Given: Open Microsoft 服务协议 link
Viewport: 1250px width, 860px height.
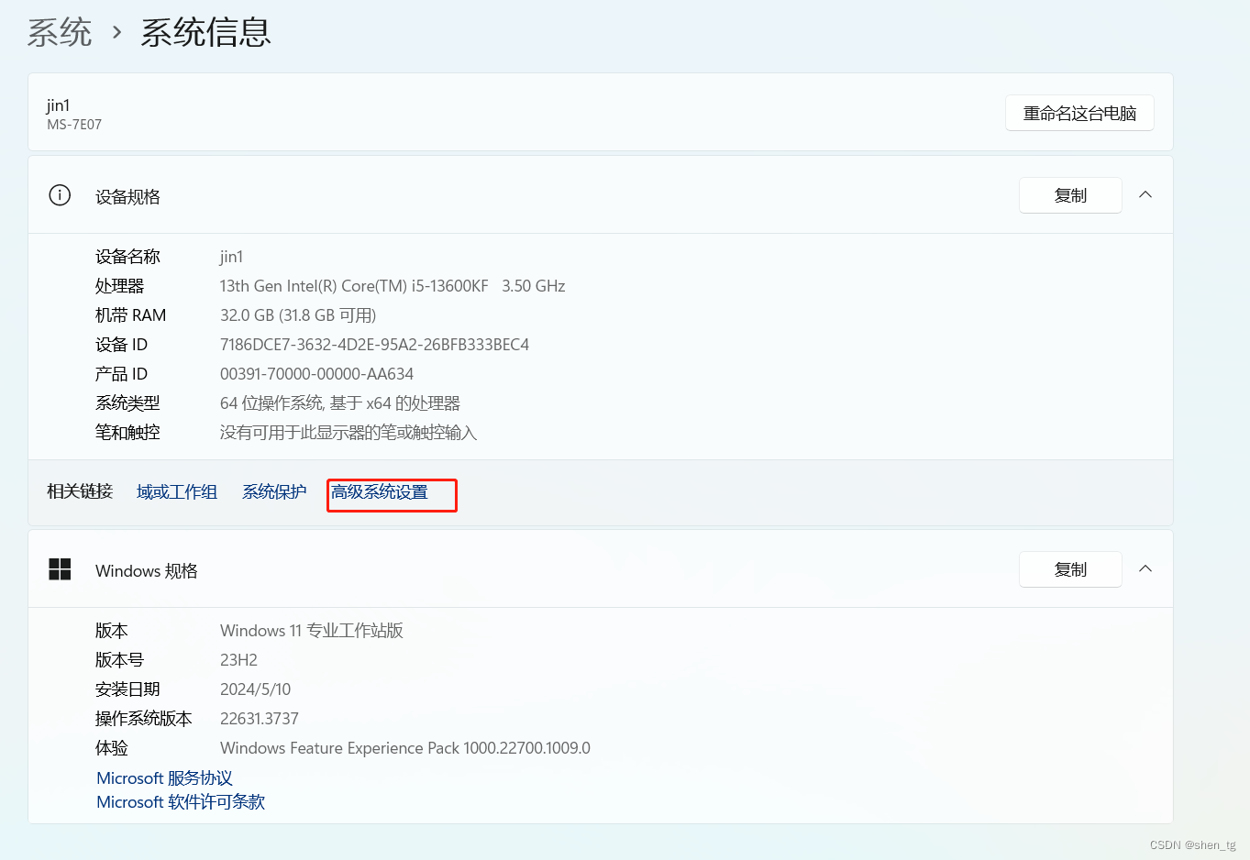Looking at the screenshot, I should [165, 778].
